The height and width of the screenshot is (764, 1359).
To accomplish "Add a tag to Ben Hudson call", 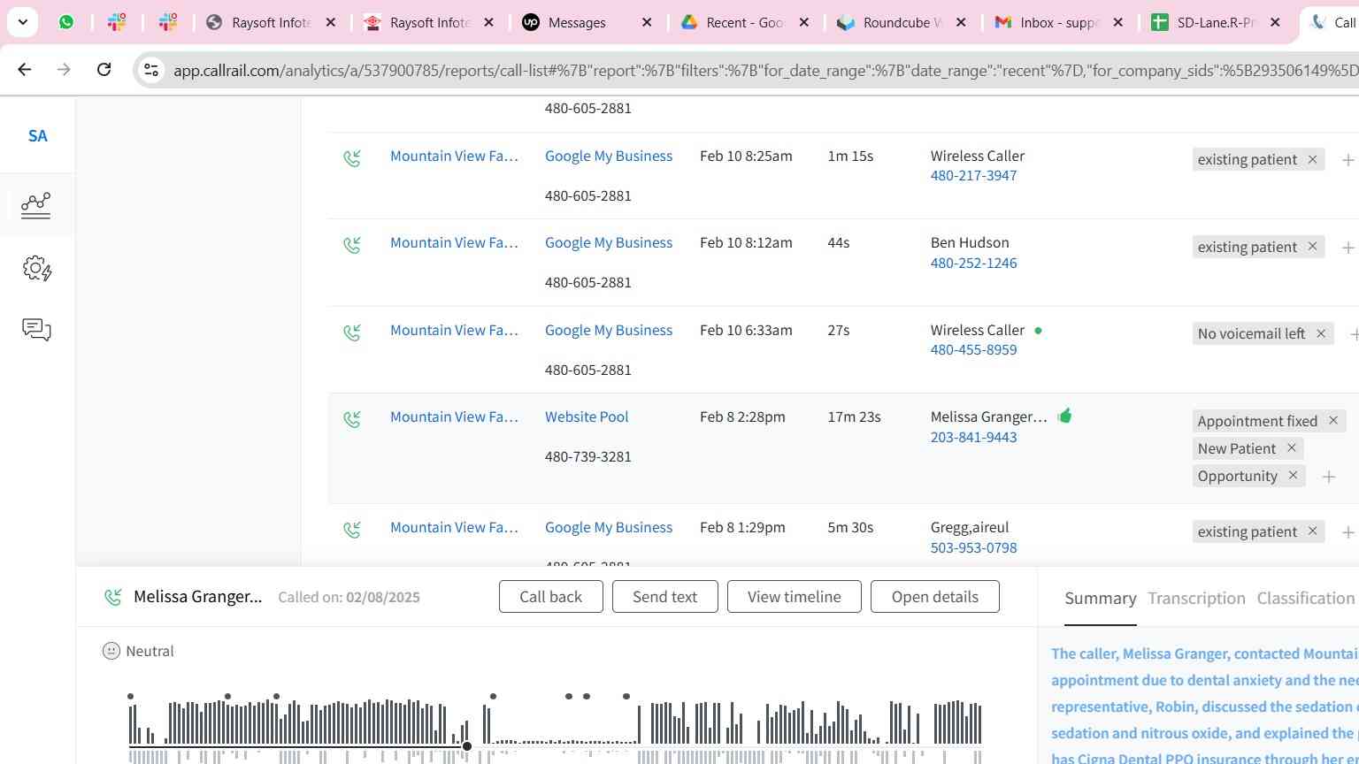I will click(x=1347, y=248).
